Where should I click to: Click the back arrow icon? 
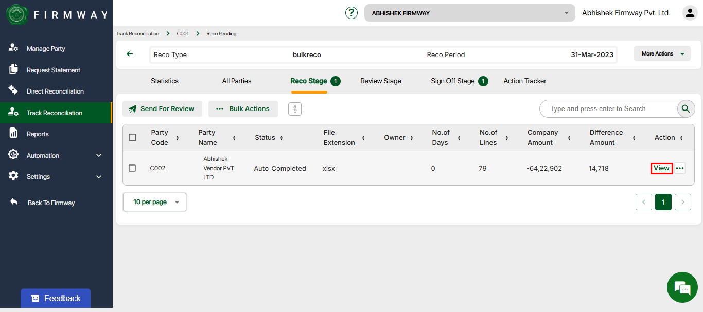point(130,54)
